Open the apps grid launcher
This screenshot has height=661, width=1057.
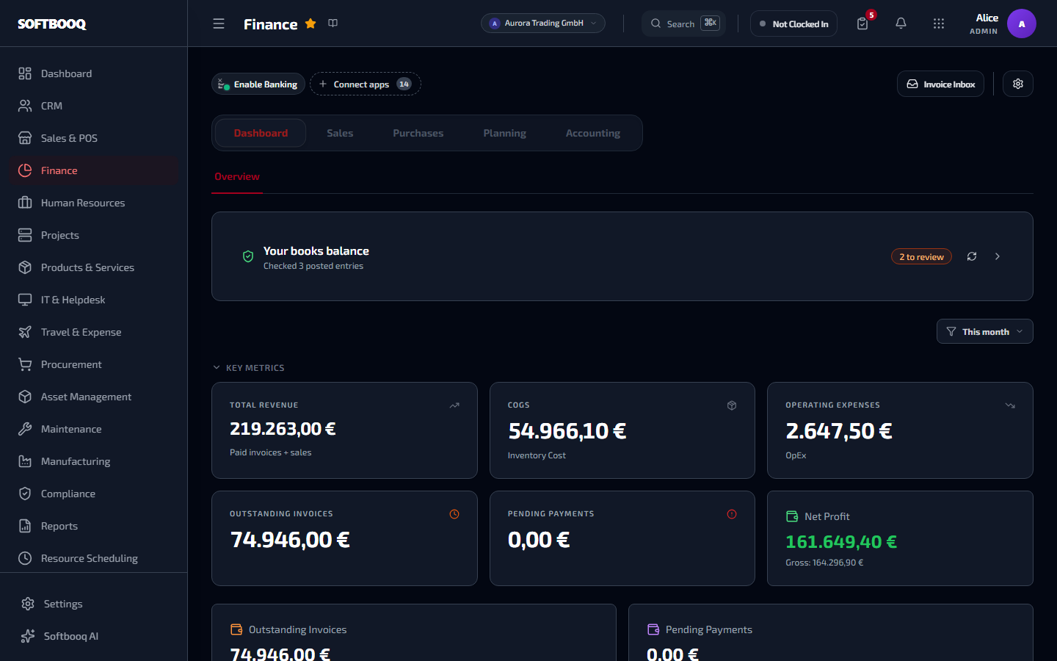coord(939,24)
